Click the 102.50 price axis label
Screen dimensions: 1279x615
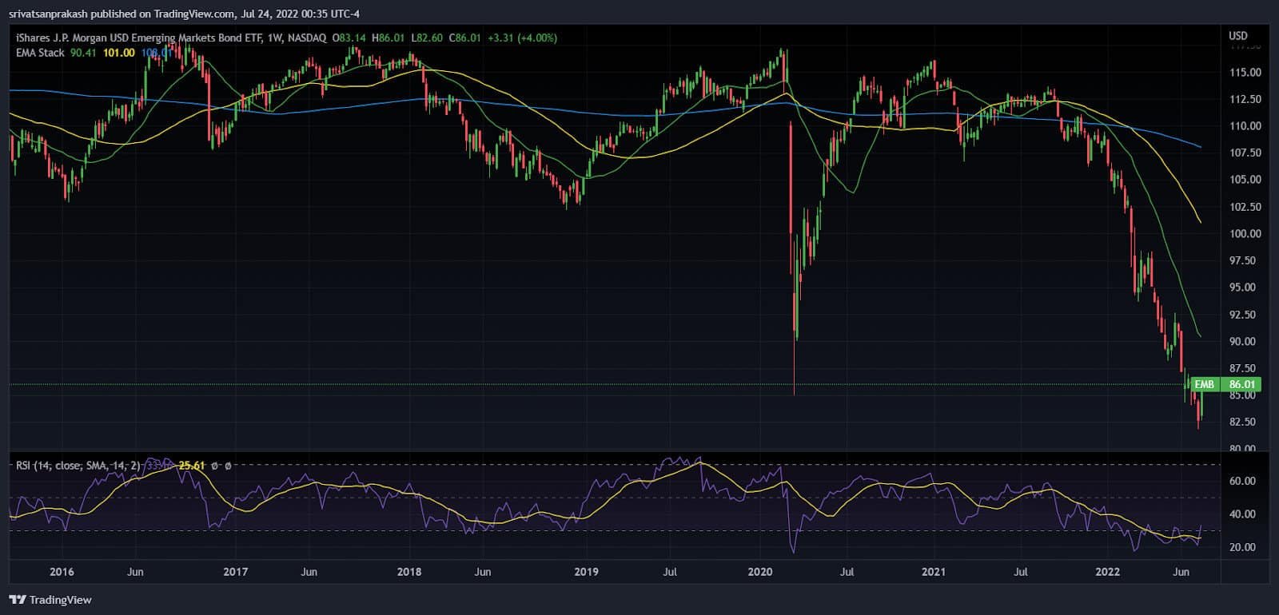(1245, 207)
